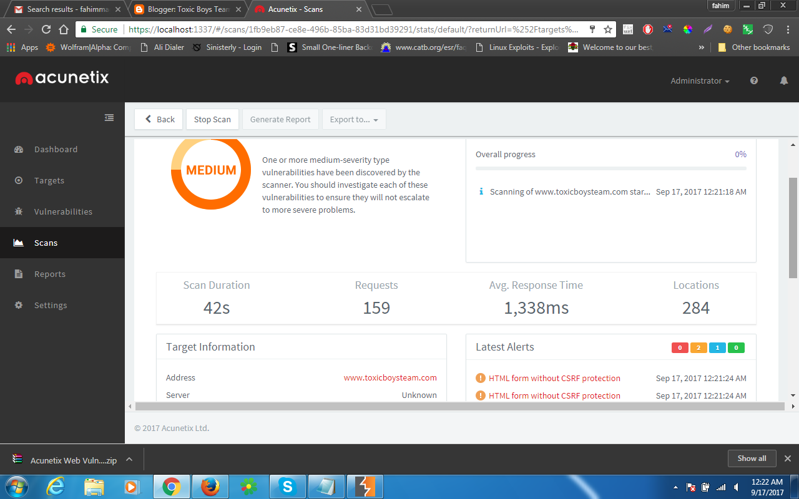799x499 pixels.
Task: Open the Scans sidebar item
Action: 62,243
